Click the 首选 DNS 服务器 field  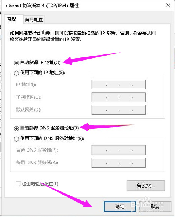(x=119, y=150)
